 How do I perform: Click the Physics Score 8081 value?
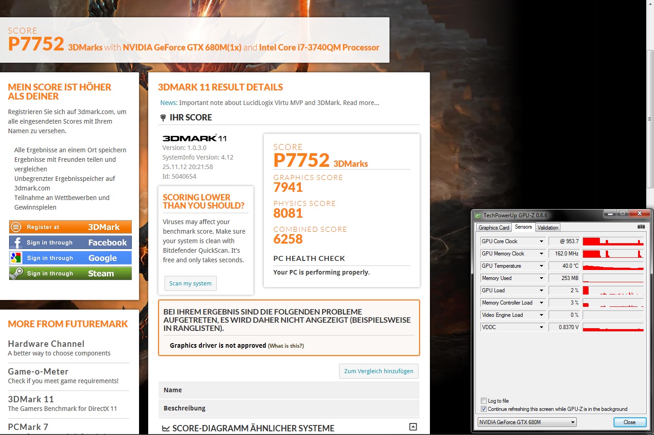click(x=288, y=213)
